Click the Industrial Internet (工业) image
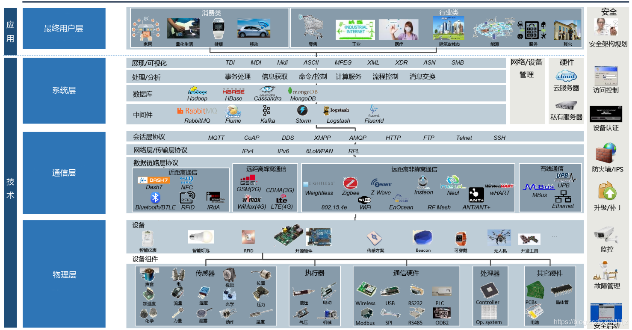This screenshot has width=632, height=330. pos(355,30)
